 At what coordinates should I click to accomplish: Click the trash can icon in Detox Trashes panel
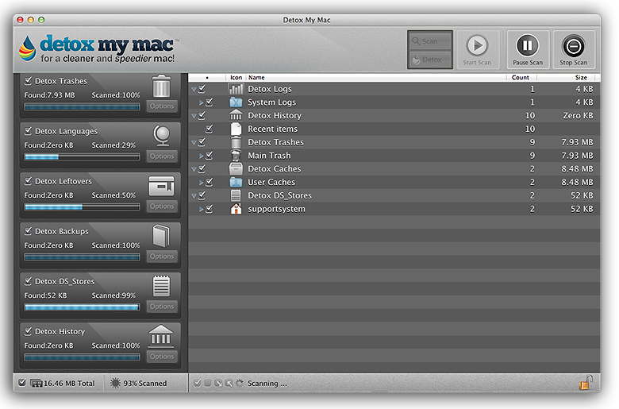161,86
